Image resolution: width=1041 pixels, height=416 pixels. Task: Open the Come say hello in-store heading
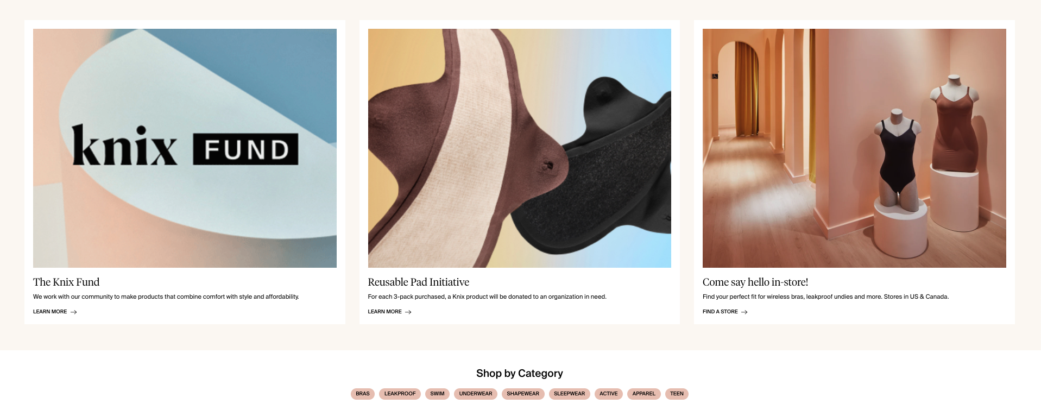755,282
